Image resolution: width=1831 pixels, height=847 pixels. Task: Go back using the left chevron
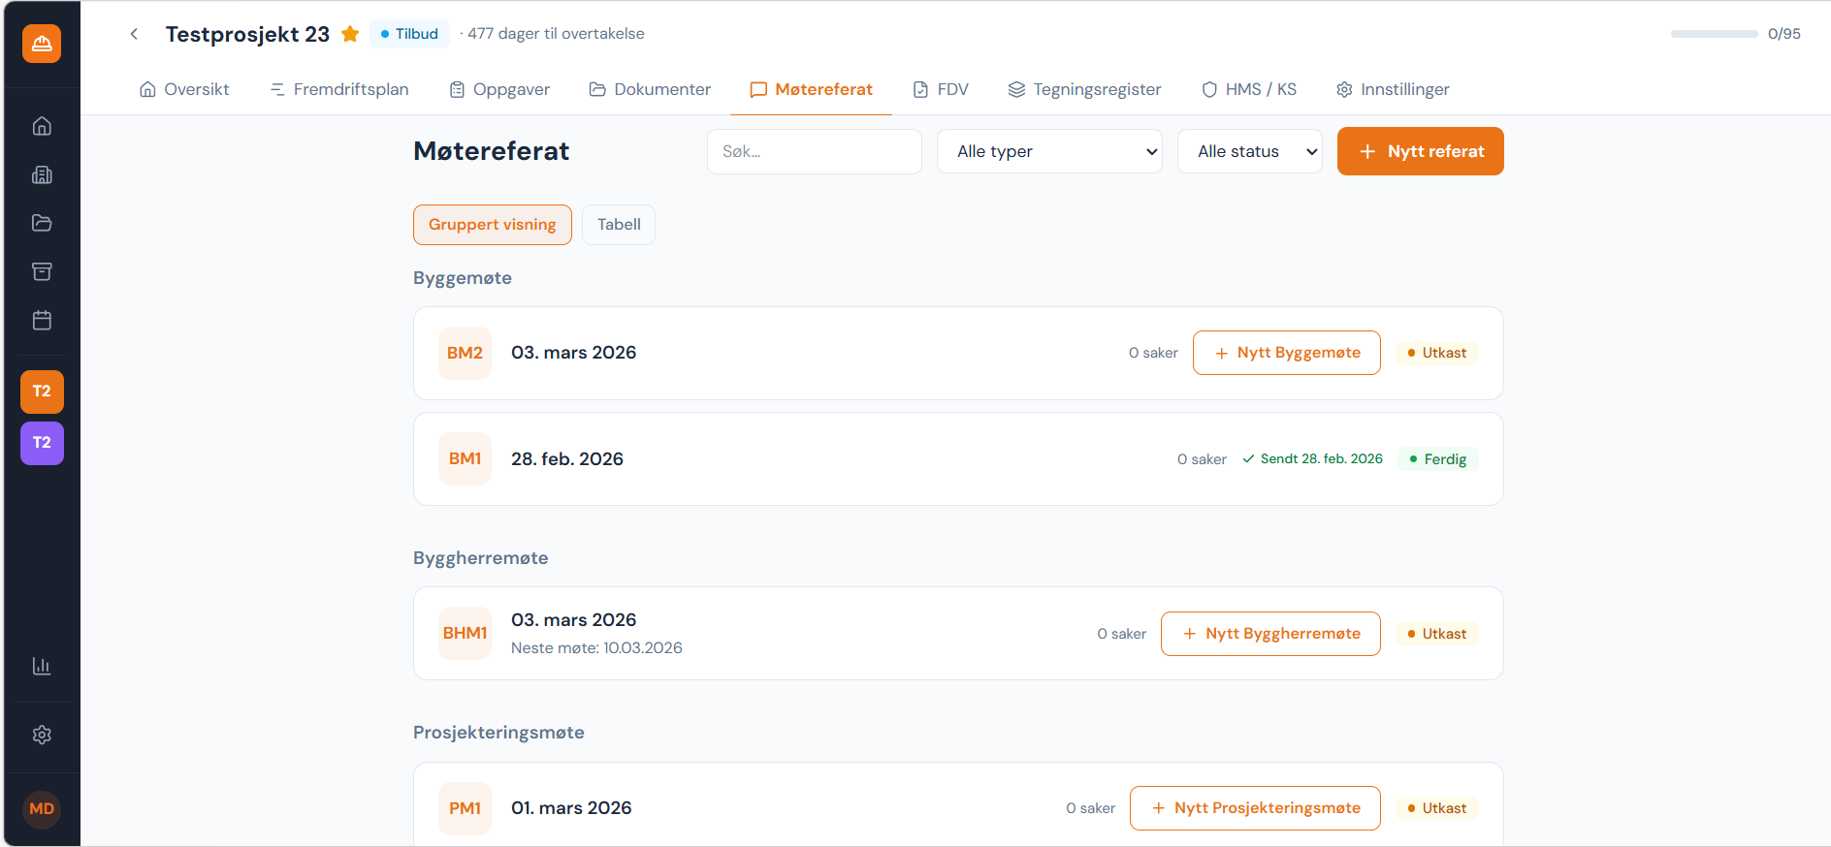point(134,34)
